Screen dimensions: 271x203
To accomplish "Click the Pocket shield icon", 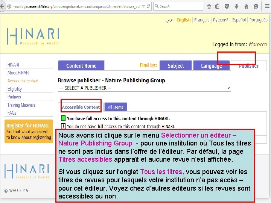I will coord(227,6).
